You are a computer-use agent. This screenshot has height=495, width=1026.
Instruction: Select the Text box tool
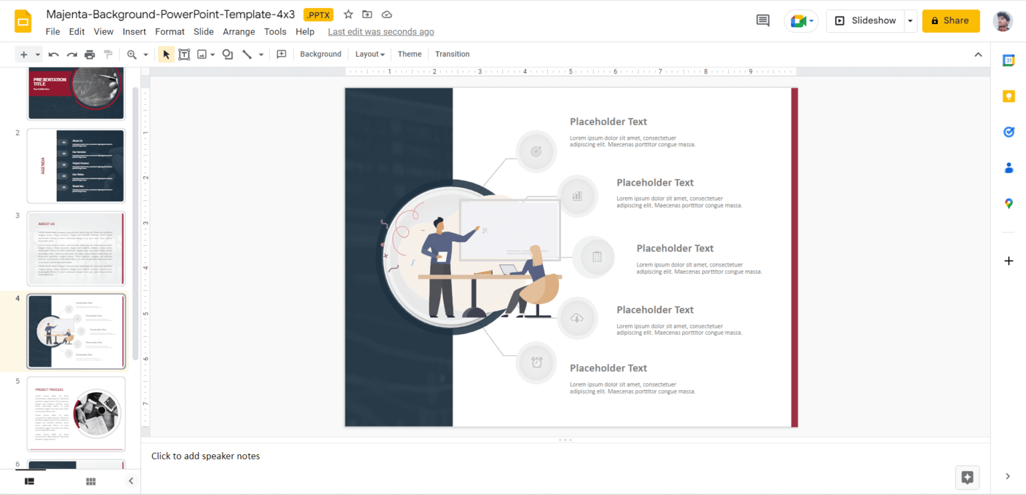click(184, 54)
